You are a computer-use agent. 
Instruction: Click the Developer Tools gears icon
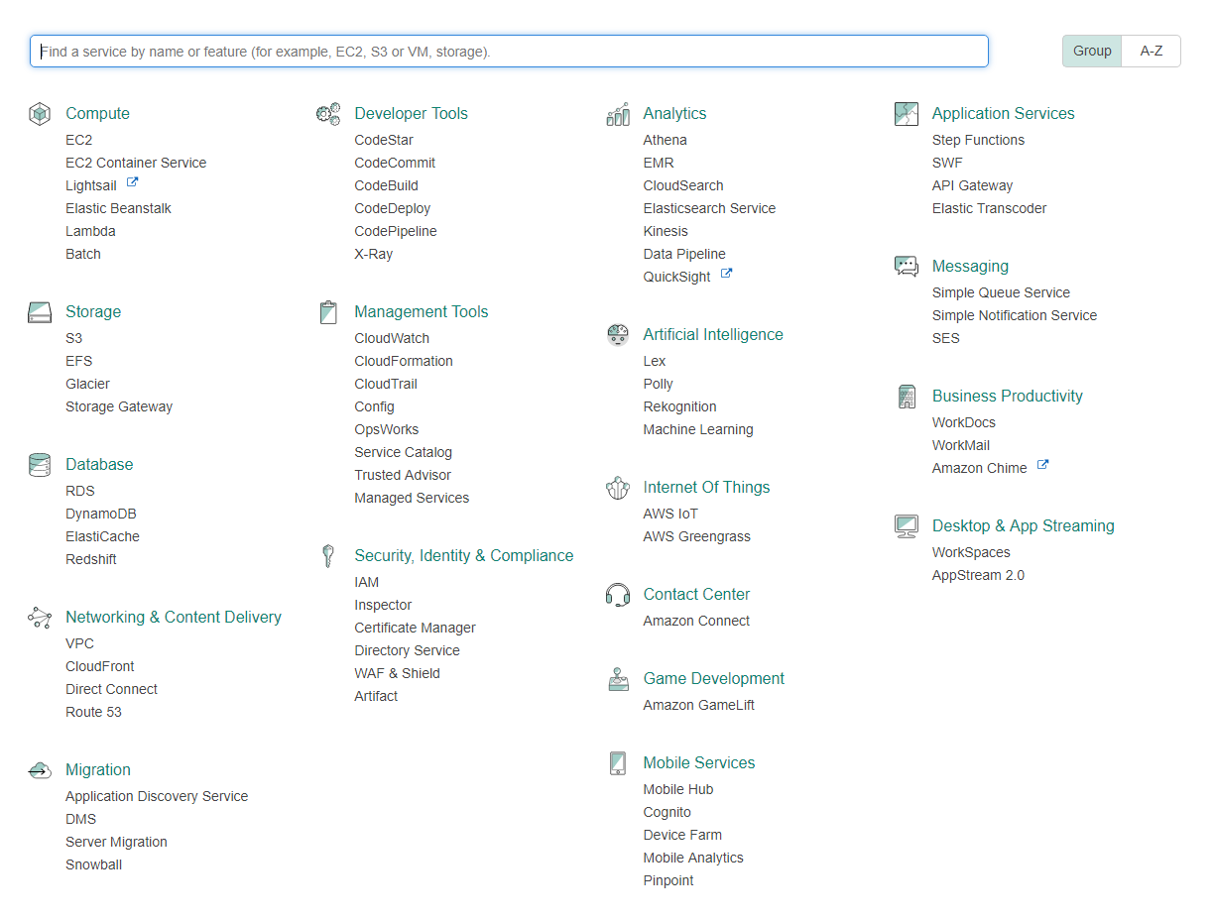click(x=328, y=114)
